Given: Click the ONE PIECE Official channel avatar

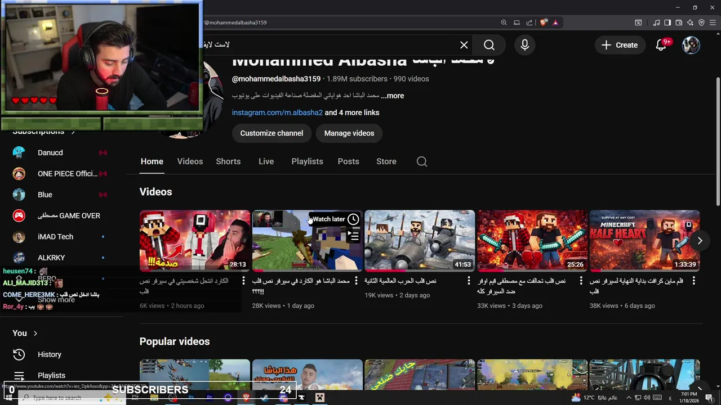Looking at the screenshot, I should [19, 174].
